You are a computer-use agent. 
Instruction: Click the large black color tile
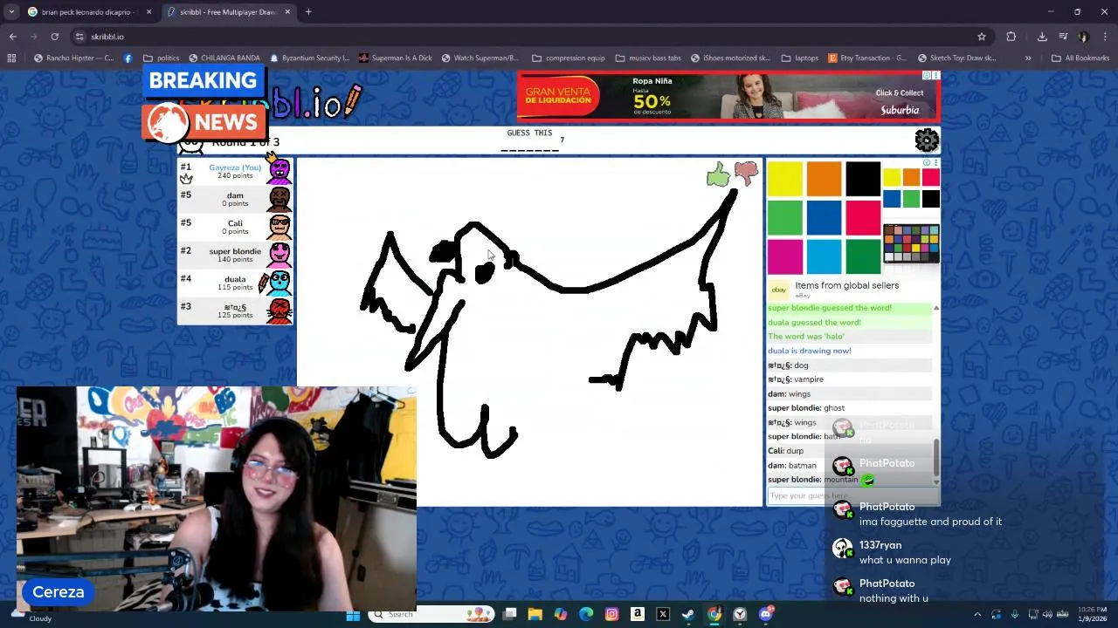(863, 179)
